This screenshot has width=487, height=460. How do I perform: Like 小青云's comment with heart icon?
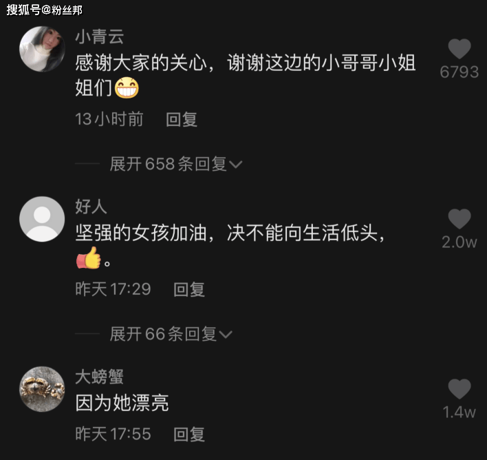459,49
